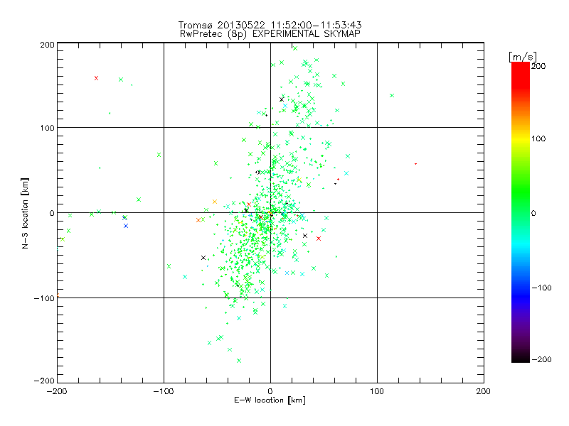
Task: Click the colorbar '0' label
Action: pyautogui.click(x=533, y=213)
